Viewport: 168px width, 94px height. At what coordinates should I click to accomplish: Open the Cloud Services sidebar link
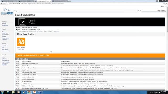(x=5, y=35)
